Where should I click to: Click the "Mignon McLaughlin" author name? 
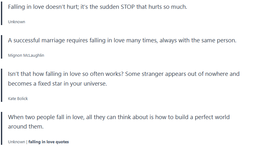pyautogui.click(x=26, y=55)
